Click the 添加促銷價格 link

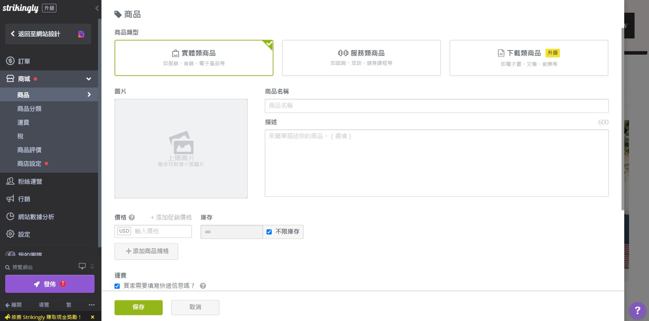point(171,217)
